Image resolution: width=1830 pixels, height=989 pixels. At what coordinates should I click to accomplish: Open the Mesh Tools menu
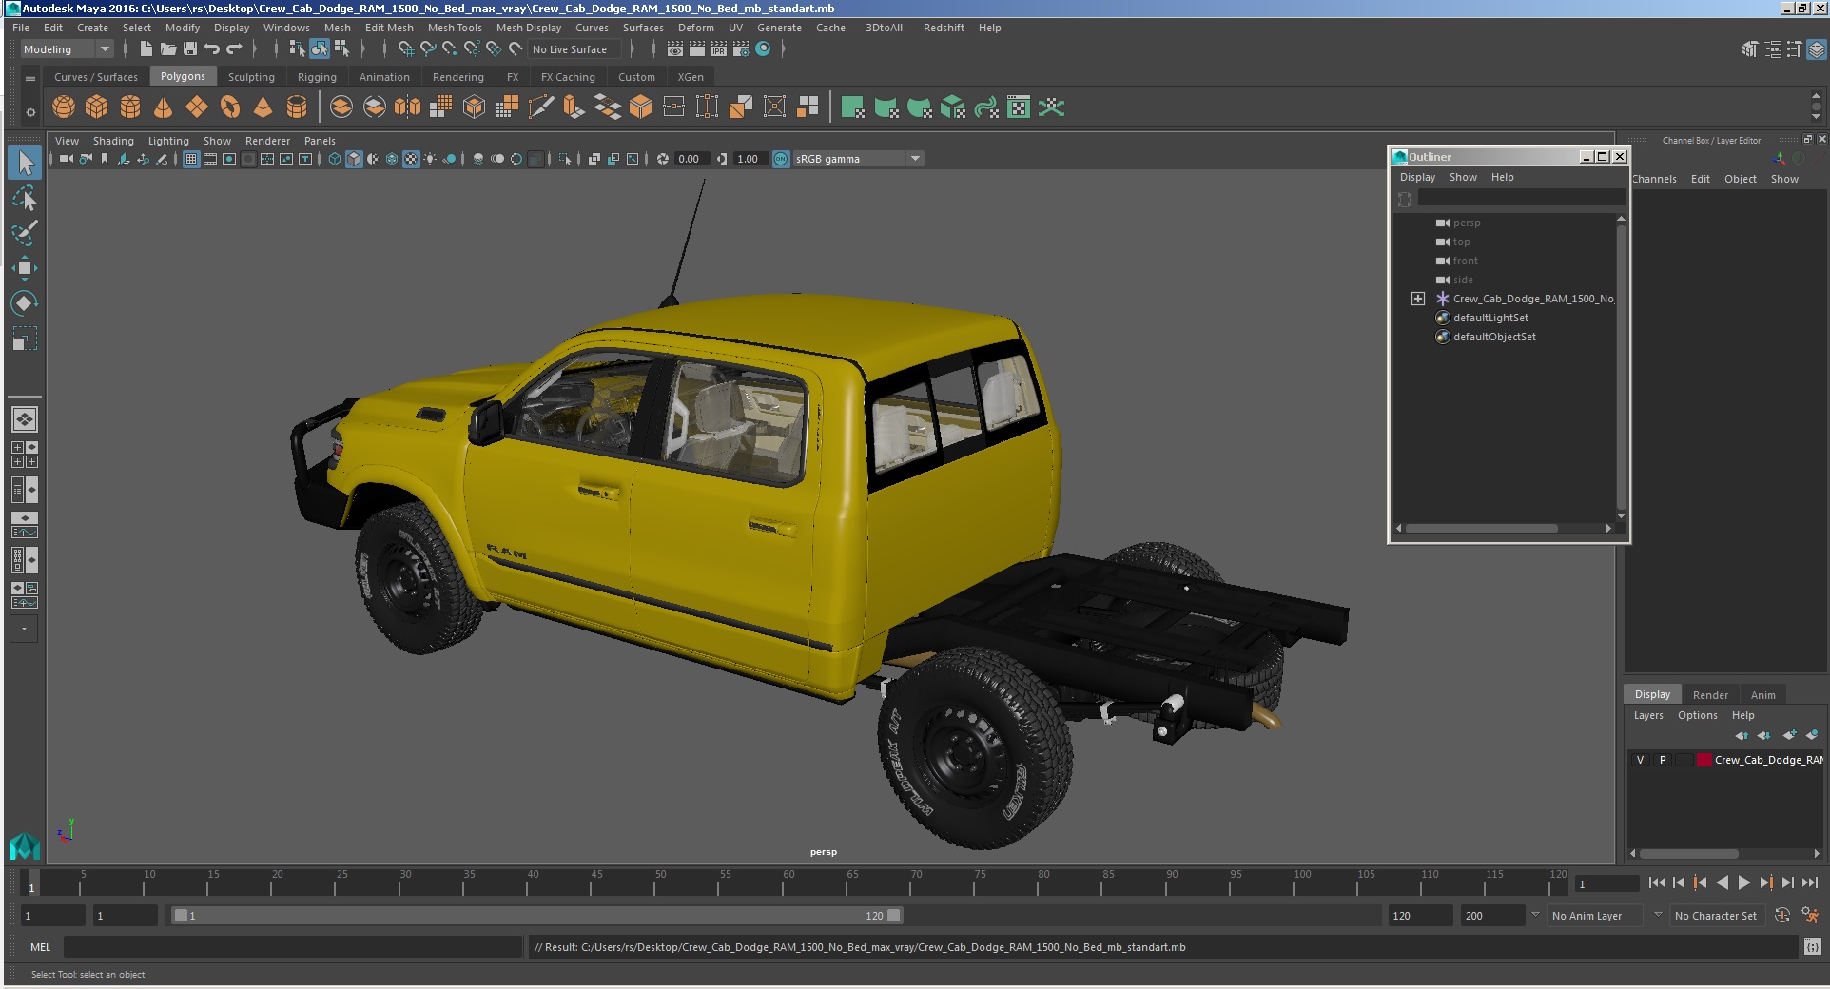point(455,28)
